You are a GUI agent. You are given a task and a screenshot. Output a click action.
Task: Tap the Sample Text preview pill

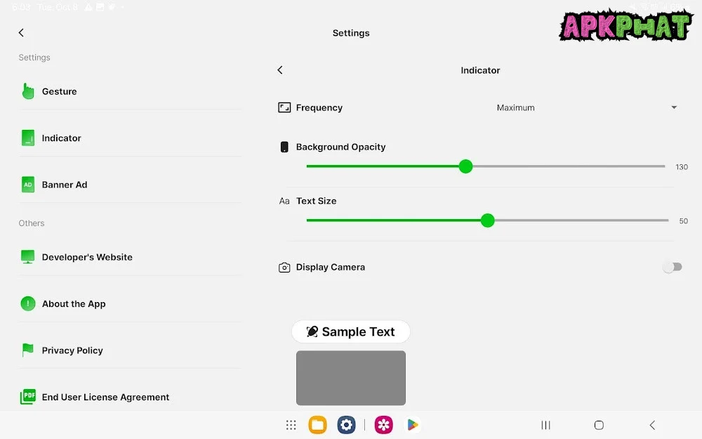click(351, 332)
